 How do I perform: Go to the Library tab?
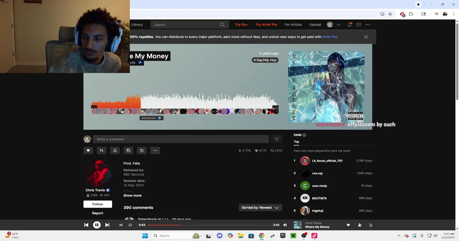tap(137, 24)
